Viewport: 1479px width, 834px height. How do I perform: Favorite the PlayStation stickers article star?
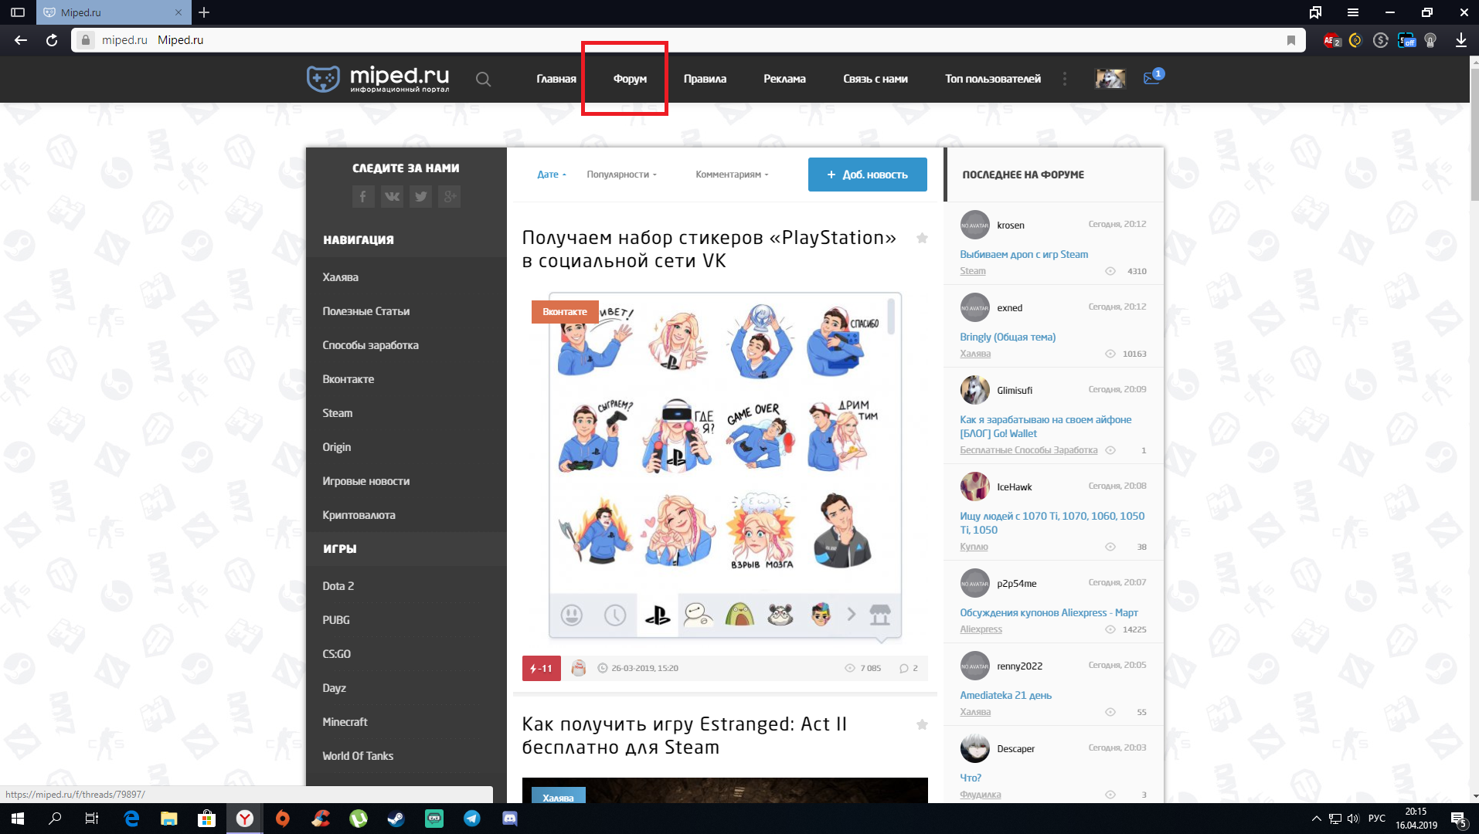point(922,238)
